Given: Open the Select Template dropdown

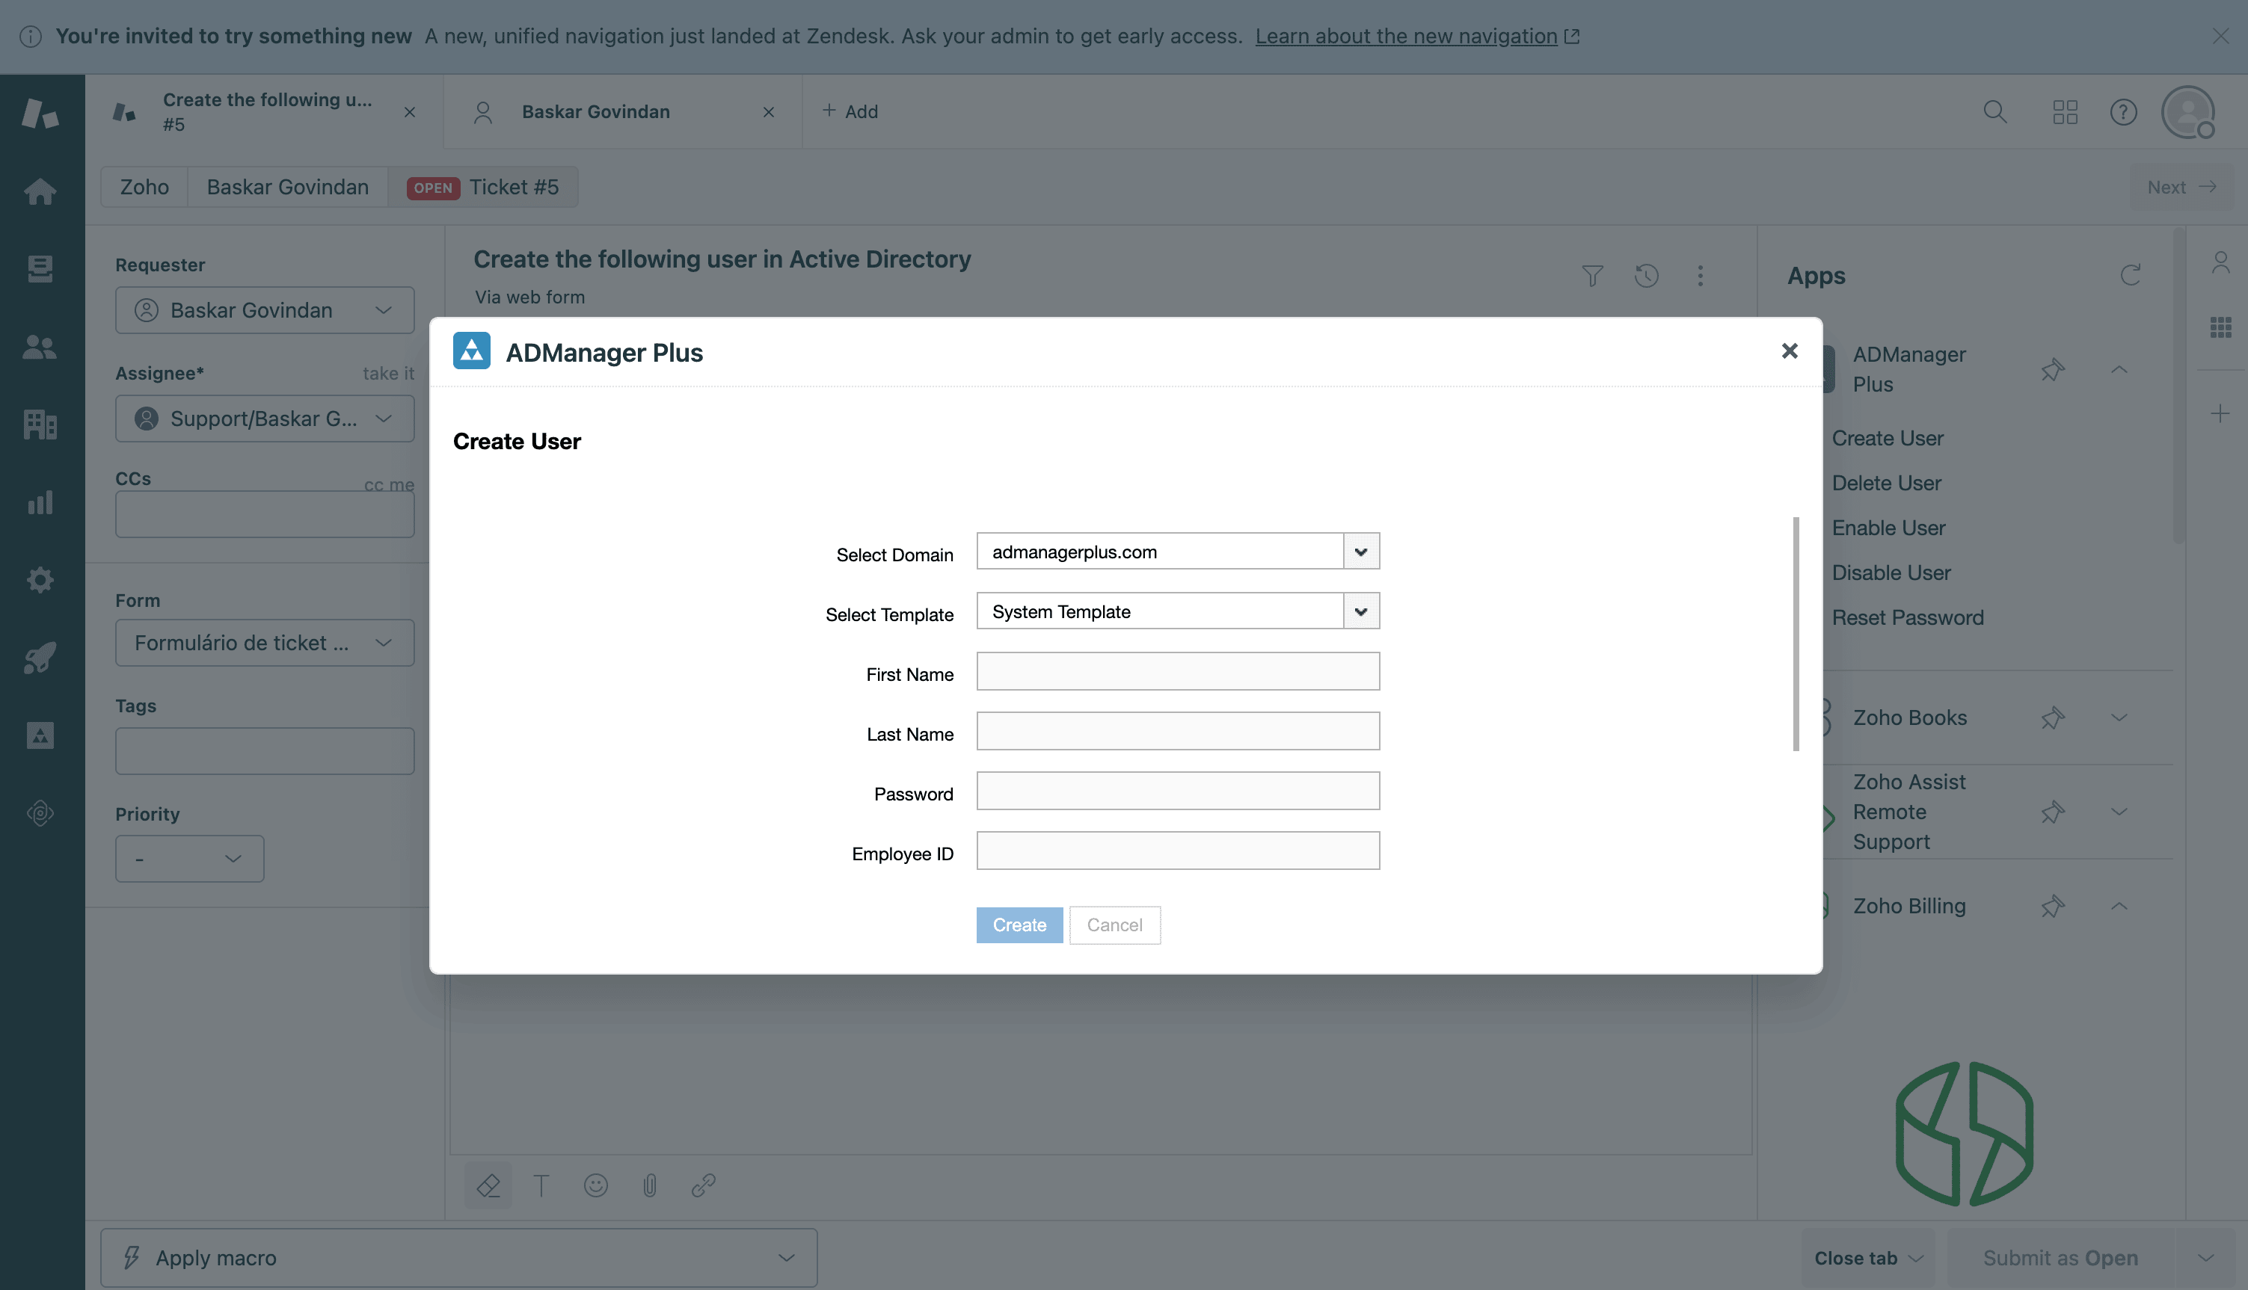Looking at the screenshot, I should [1360, 611].
